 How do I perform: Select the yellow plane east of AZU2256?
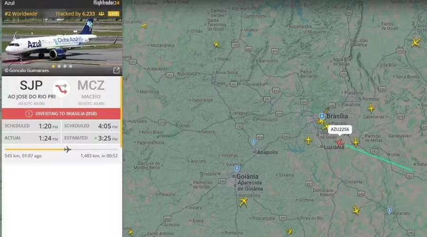[x=356, y=142]
